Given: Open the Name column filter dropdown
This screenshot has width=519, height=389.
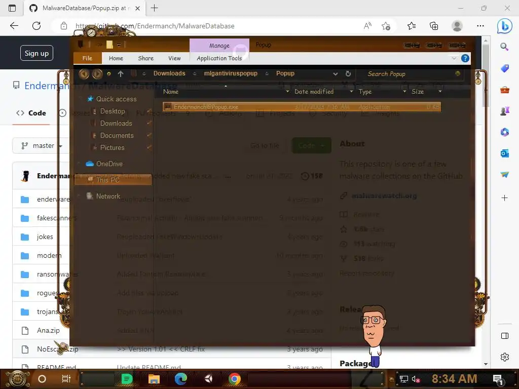Looking at the screenshot, I should pyautogui.click(x=287, y=92).
